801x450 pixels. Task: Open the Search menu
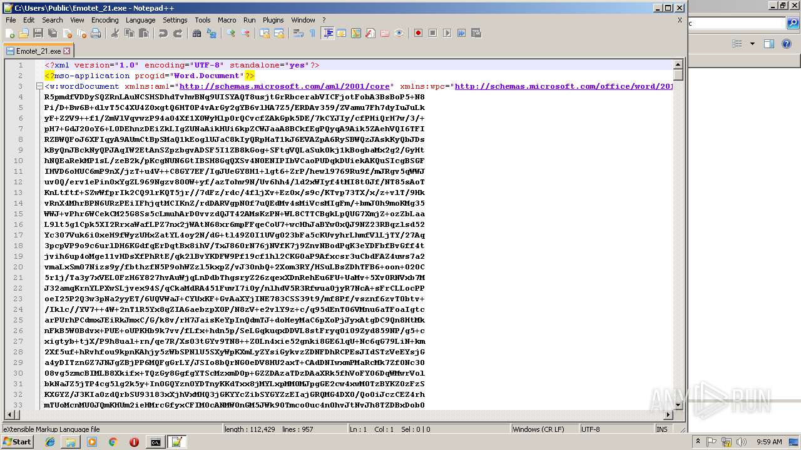tap(53, 20)
